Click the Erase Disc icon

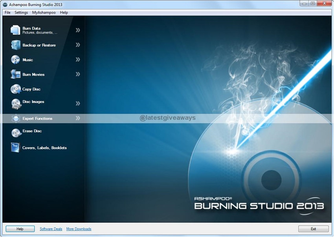click(16, 133)
